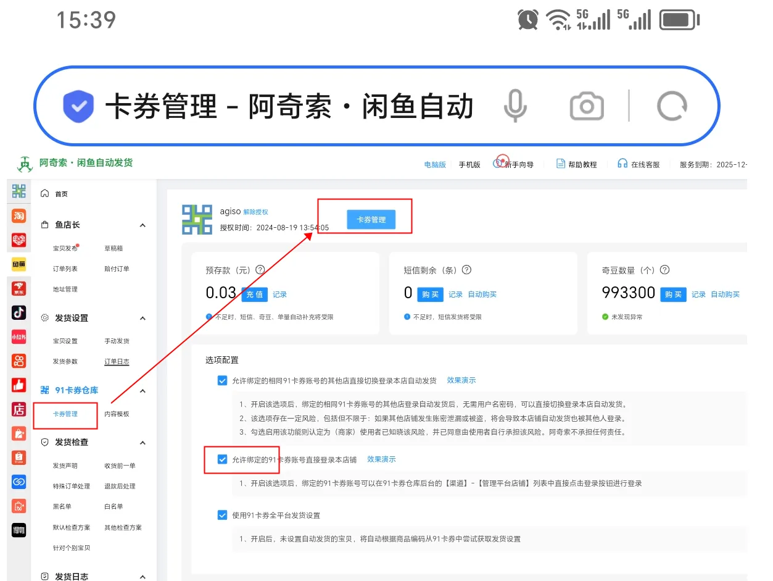Click the help question mark next to 奇豆数量

click(664, 270)
